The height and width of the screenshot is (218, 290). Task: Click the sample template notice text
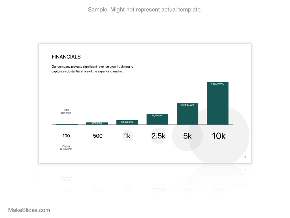(x=145, y=10)
